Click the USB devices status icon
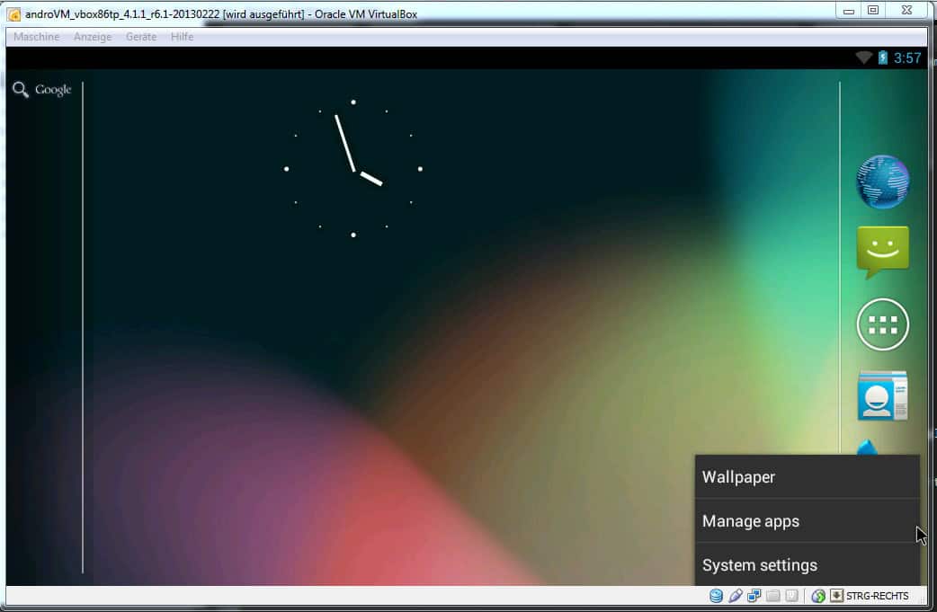Image resolution: width=937 pixels, height=612 pixels. point(735,595)
